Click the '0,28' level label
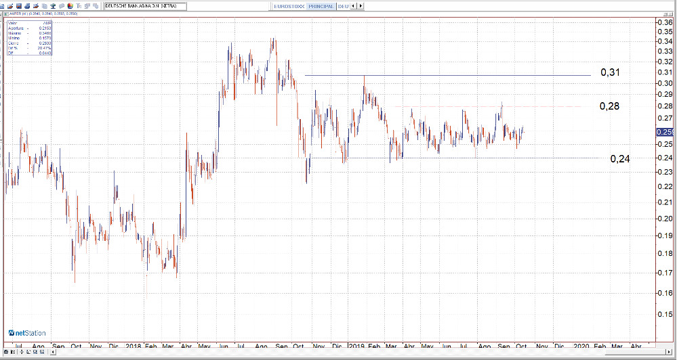The image size is (677, 360). point(609,106)
